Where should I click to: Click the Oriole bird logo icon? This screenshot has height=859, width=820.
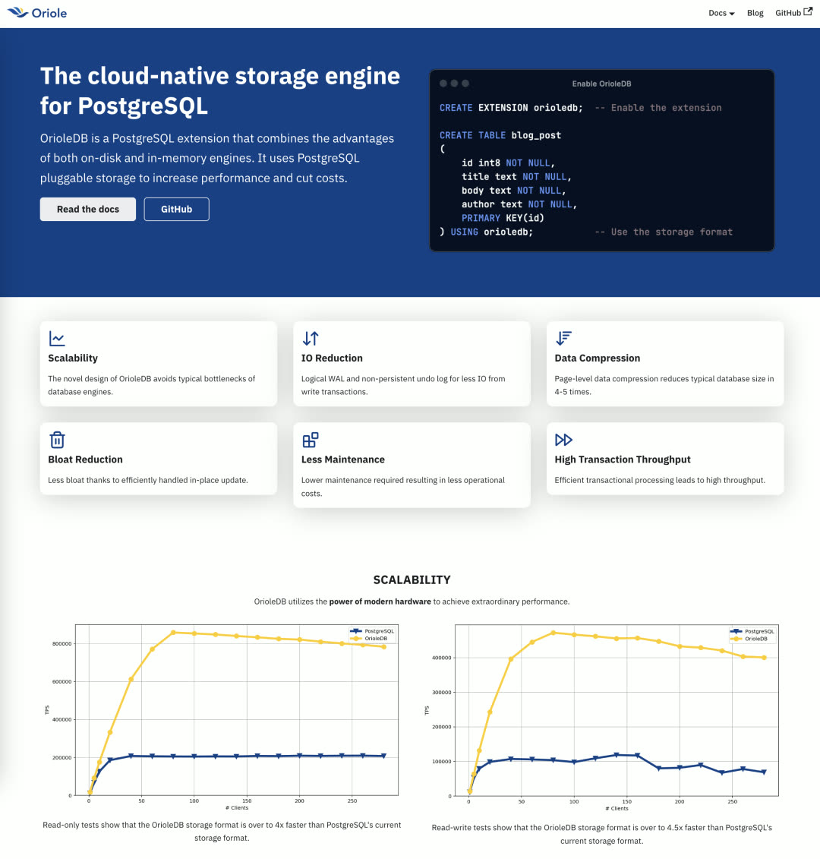tap(17, 13)
